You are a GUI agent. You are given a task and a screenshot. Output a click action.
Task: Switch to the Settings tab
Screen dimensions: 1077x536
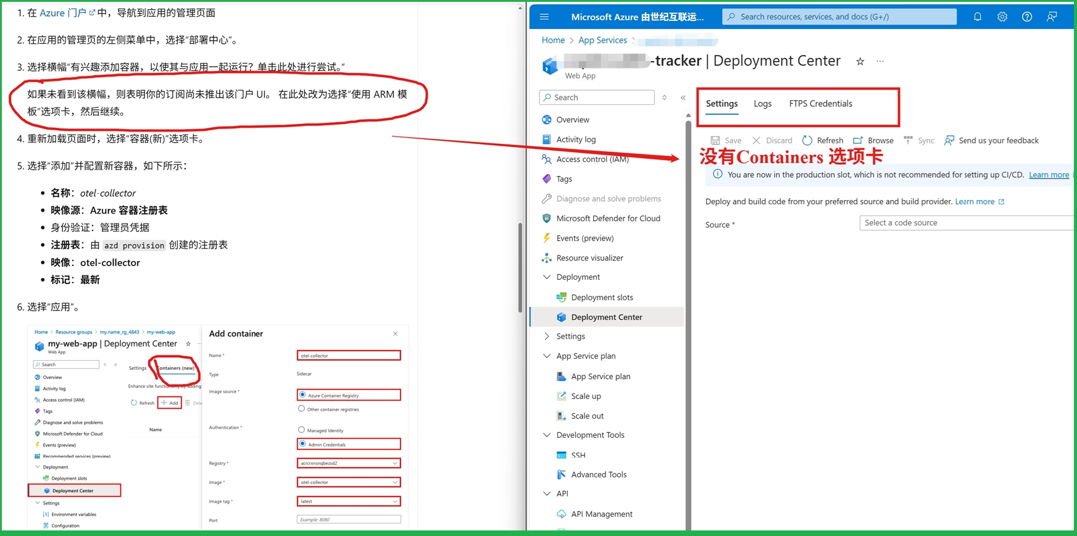(721, 104)
